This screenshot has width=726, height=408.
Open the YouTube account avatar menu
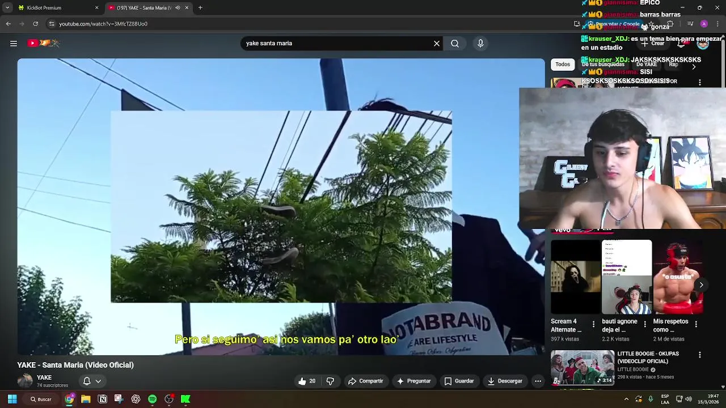click(703, 43)
